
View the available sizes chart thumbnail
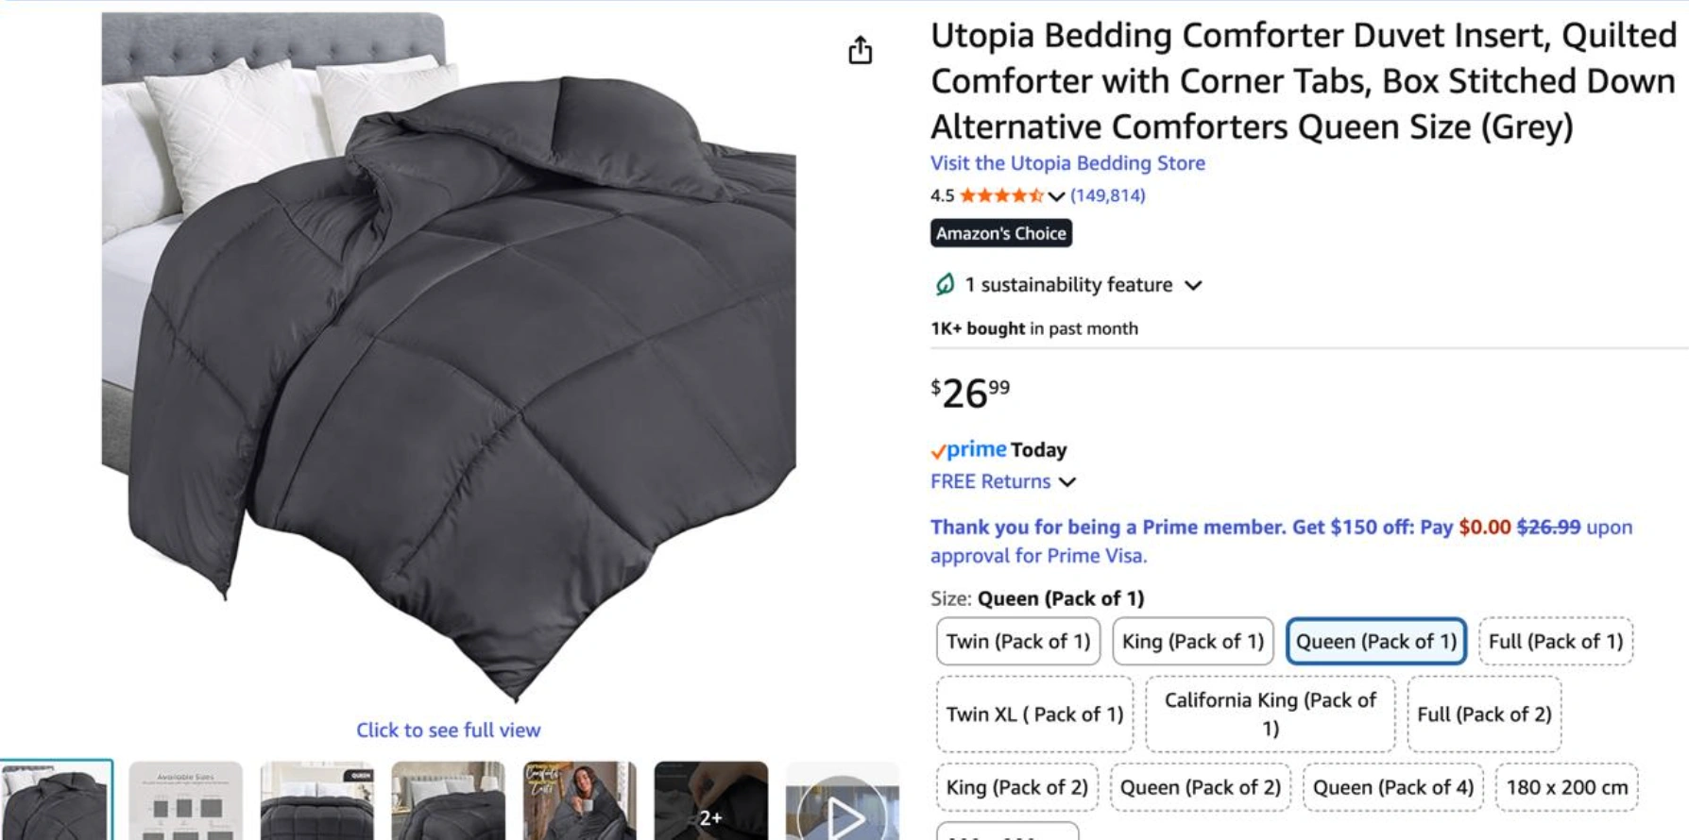click(186, 800)
